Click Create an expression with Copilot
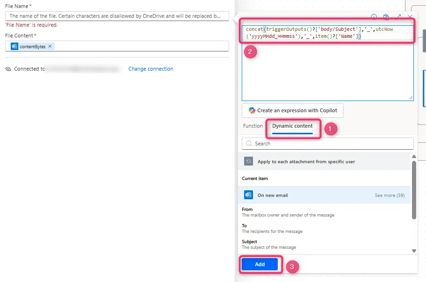 tap(293, 110)
